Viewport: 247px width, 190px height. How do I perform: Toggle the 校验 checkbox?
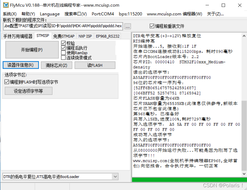pos(63,43)
